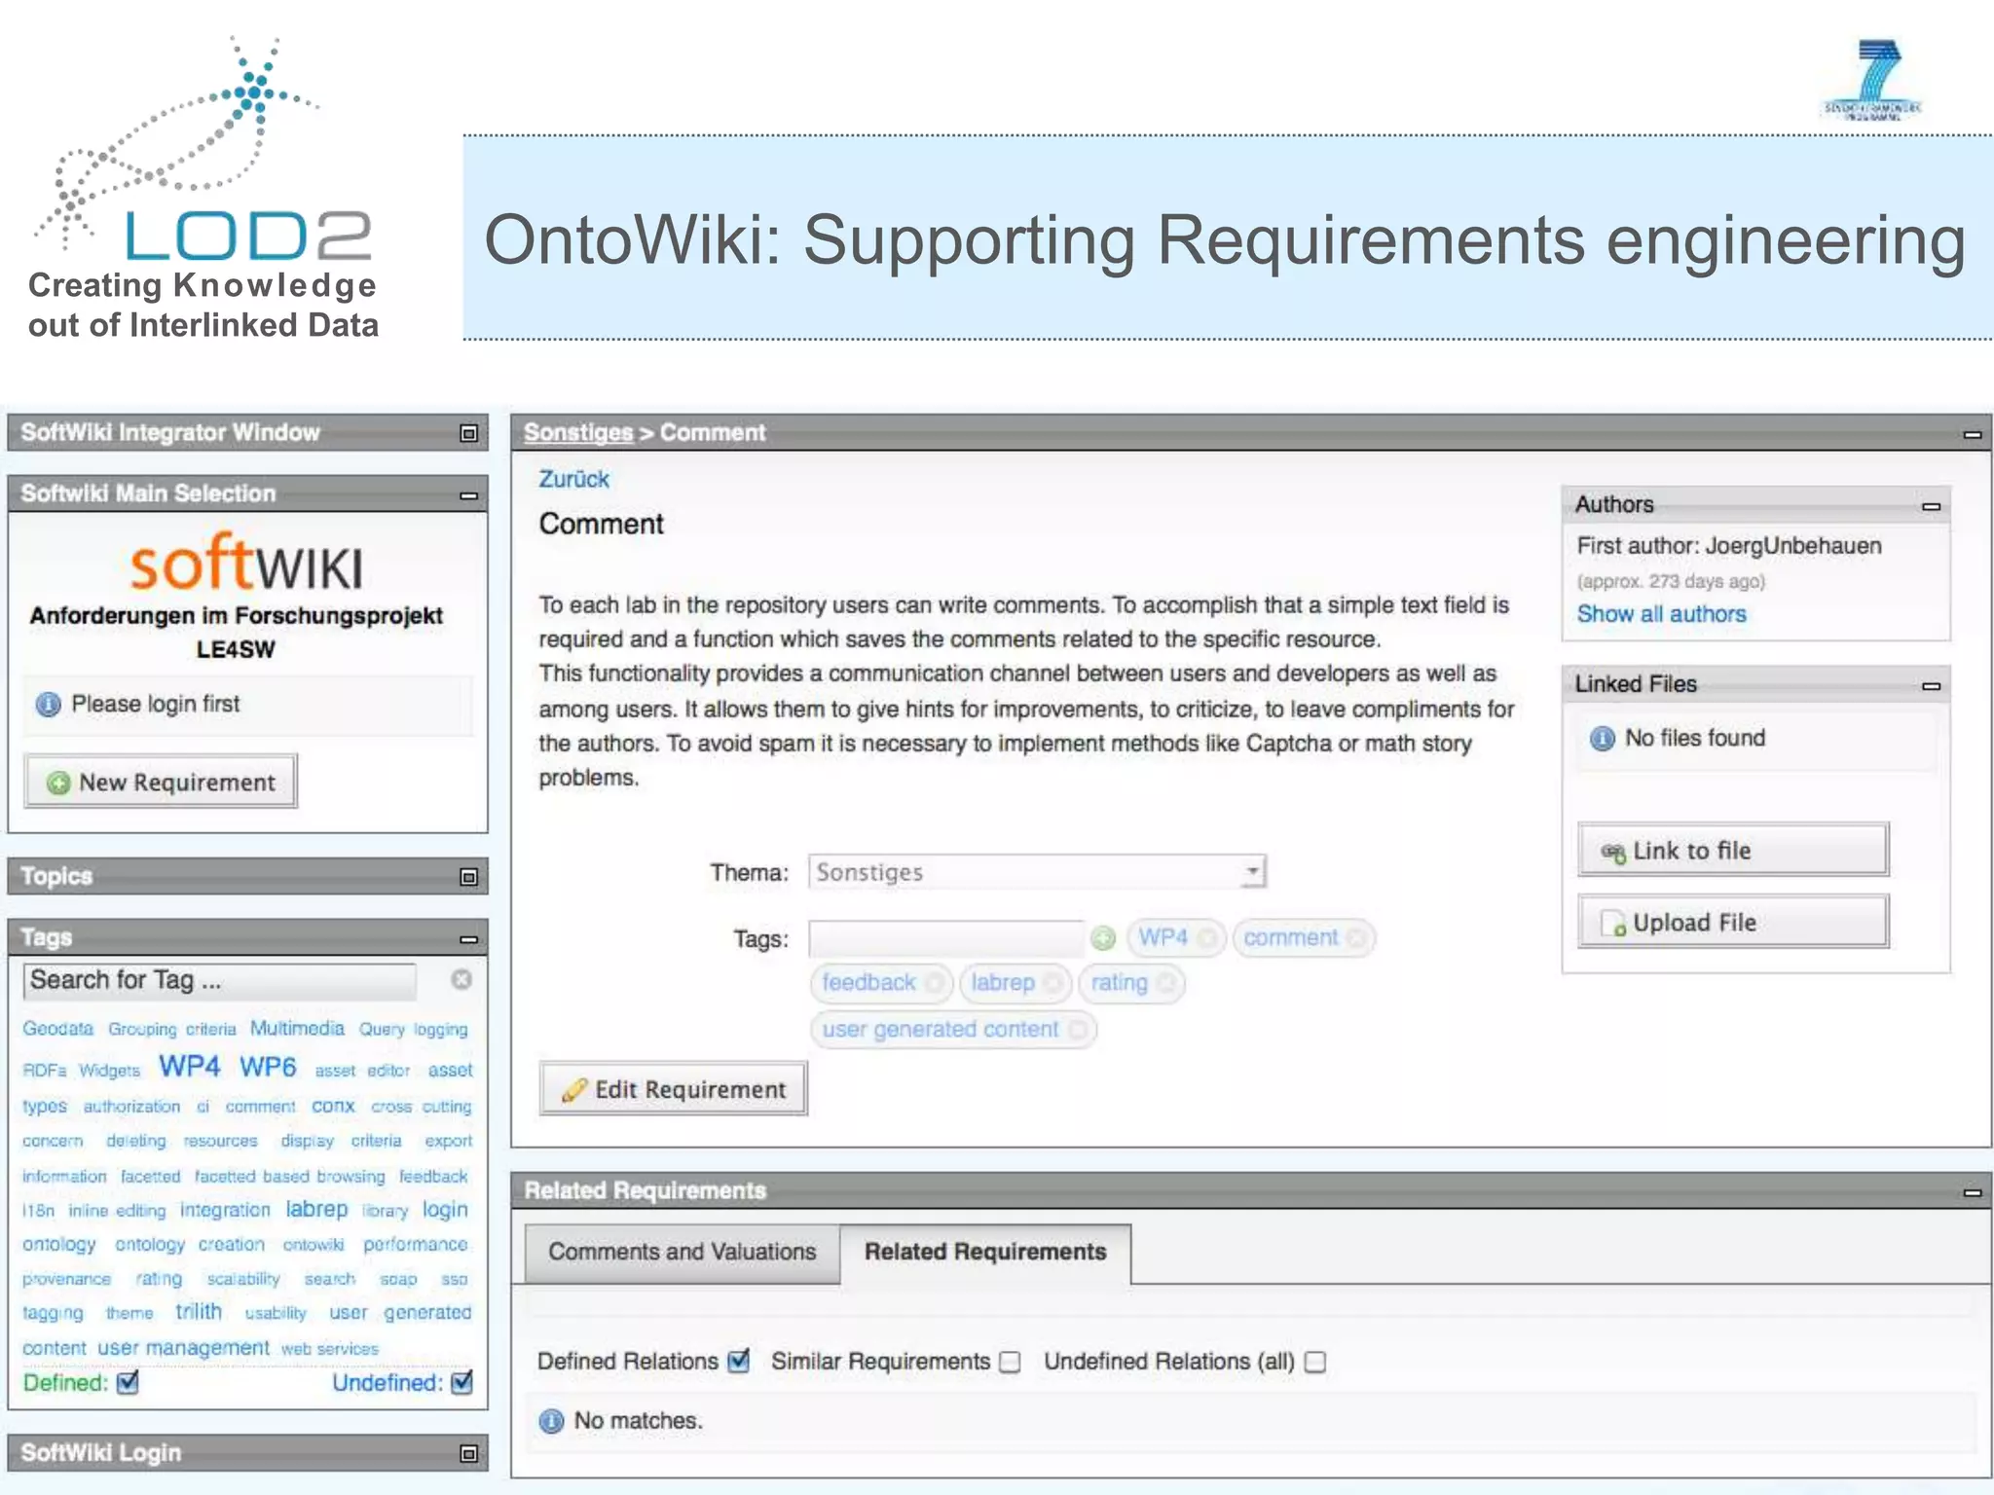Select the conx tag
Image resolution: width=1994 pixels, height=1495 pixels.
[x=333, y=1106]
